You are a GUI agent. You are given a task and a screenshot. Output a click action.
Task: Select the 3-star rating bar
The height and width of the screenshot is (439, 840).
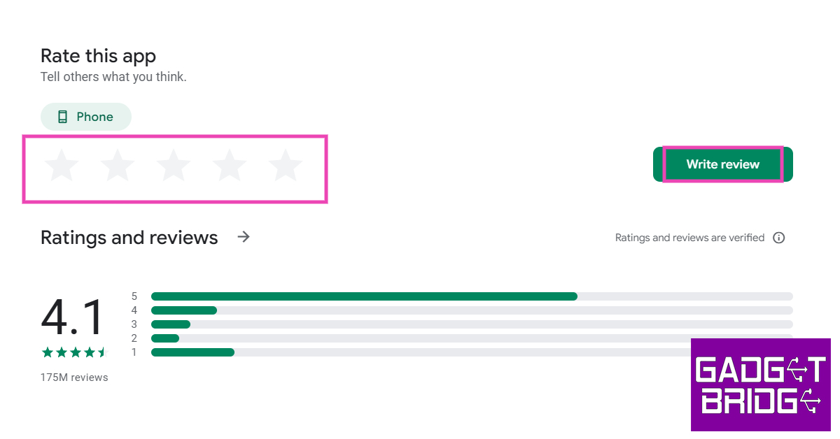point(471,324)
